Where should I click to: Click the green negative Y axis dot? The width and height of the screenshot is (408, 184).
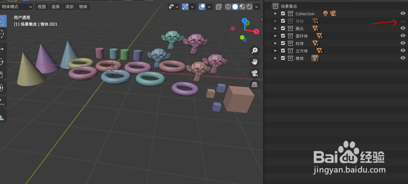tap(242, 38)
